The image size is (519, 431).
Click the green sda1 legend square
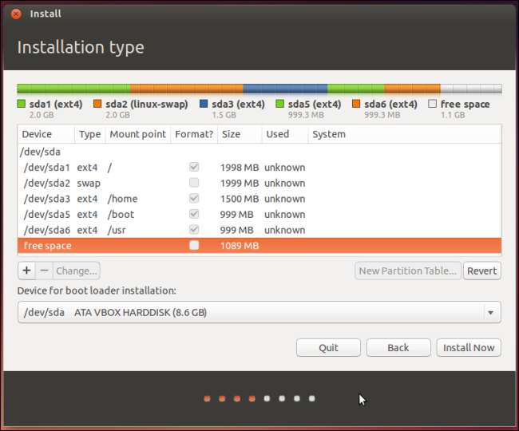(22, 104)
